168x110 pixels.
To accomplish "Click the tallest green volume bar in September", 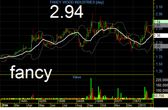I will click(91, 88).
